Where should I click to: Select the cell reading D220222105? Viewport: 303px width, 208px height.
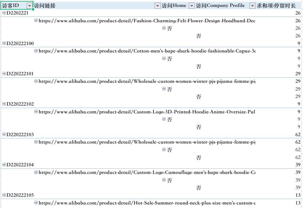[20, 195]
